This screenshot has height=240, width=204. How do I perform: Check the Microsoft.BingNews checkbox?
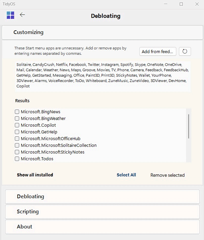coord(17,112)
